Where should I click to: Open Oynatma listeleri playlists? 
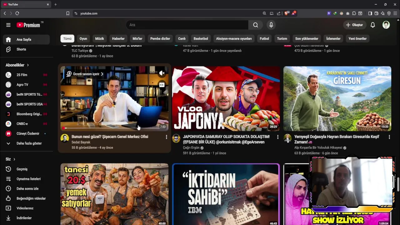(26, 179)
